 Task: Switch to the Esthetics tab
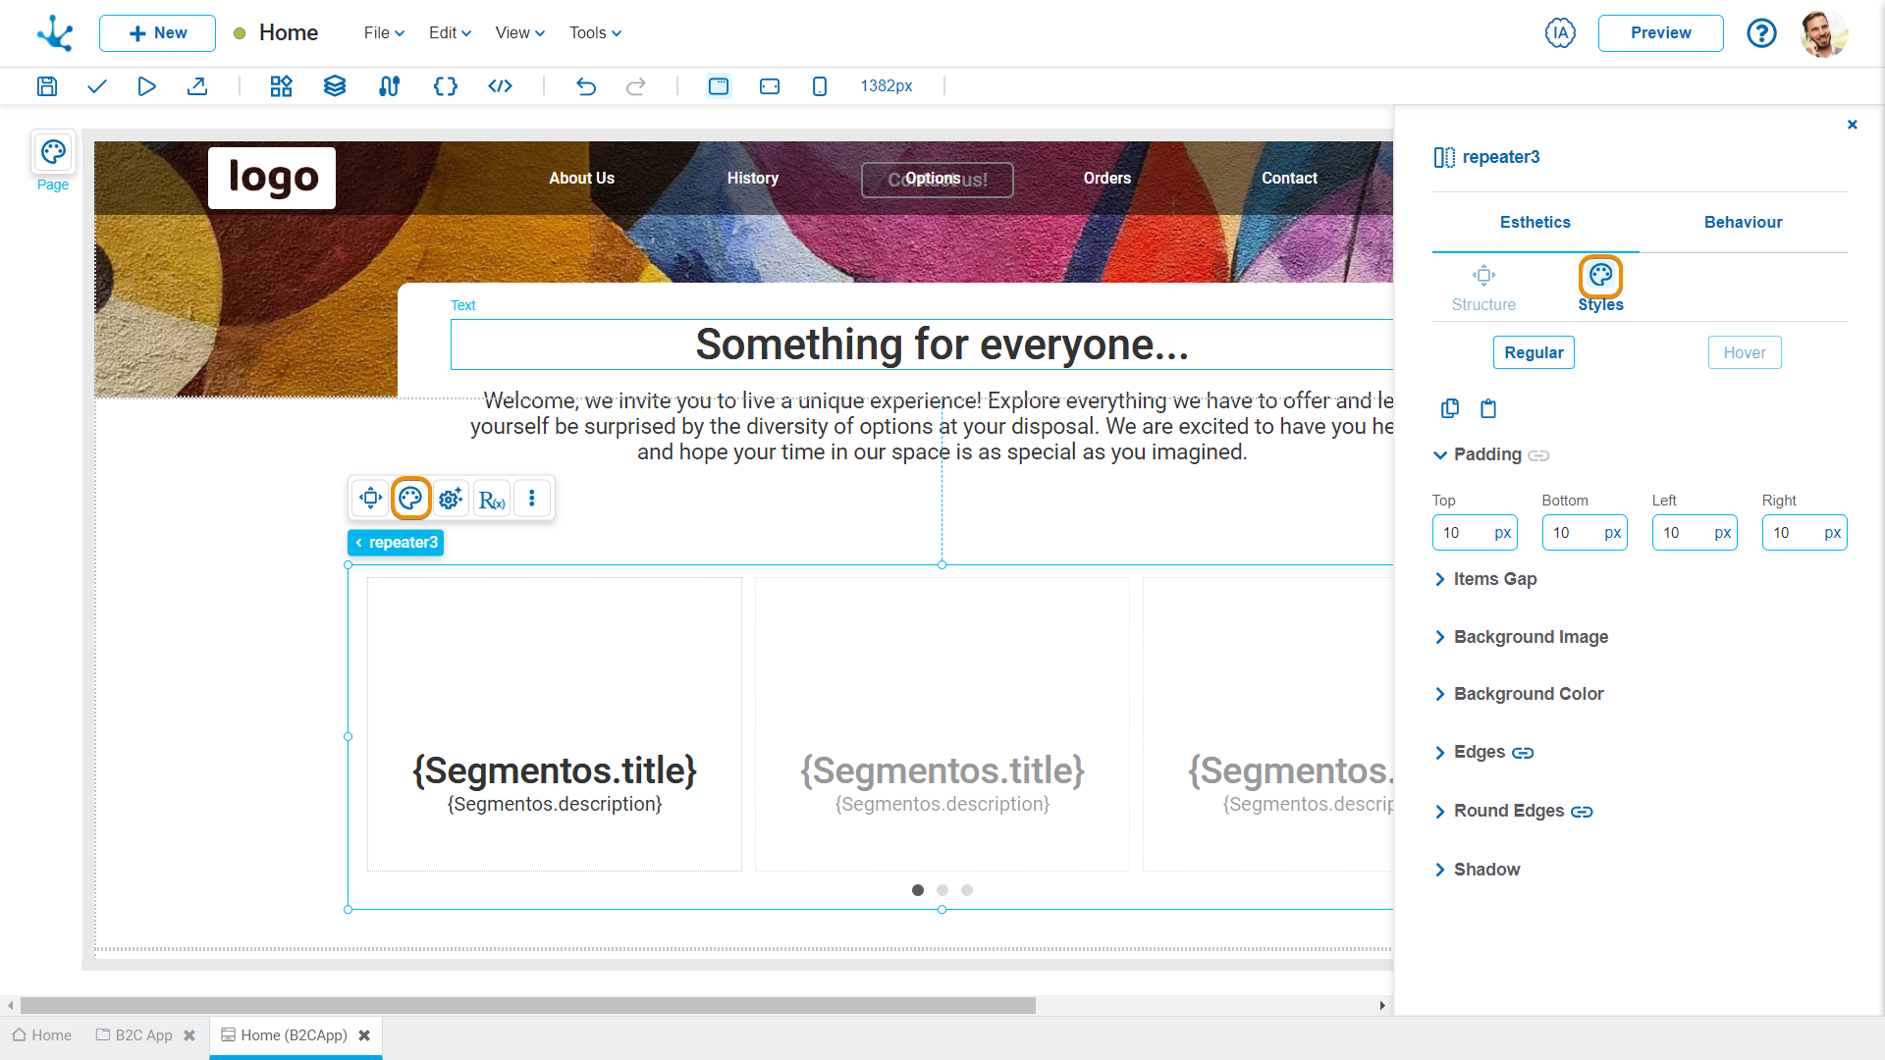coord(1535,223)
